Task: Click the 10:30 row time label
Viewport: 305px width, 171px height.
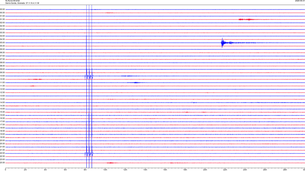Action: click(2, 79)
